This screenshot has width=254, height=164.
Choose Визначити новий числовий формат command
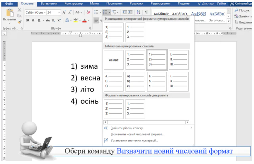(x=137, y=134)
